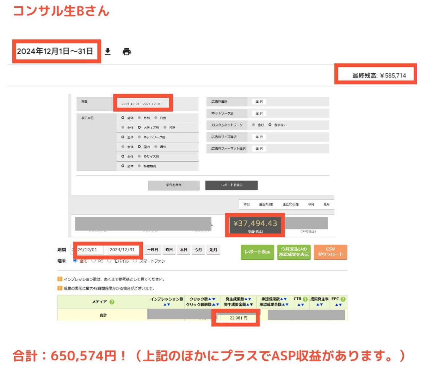Switch to the 先月 tab in revenue summary
This screenshot has width=427, height=373.
coord(326,205)
